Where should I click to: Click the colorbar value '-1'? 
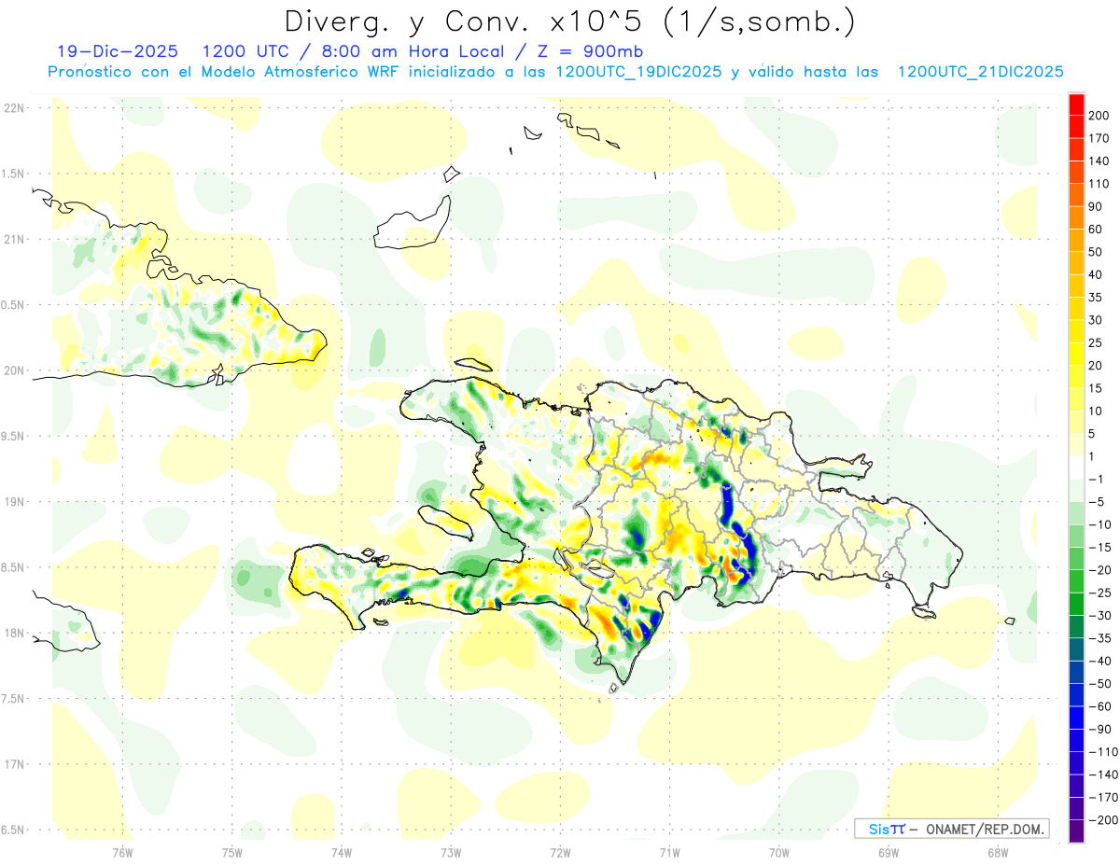pyautogui.click(x=1095, y=479)
